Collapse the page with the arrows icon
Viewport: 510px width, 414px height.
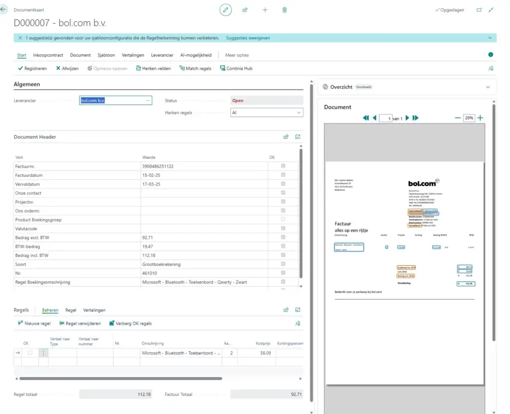(x=491, y=10)
